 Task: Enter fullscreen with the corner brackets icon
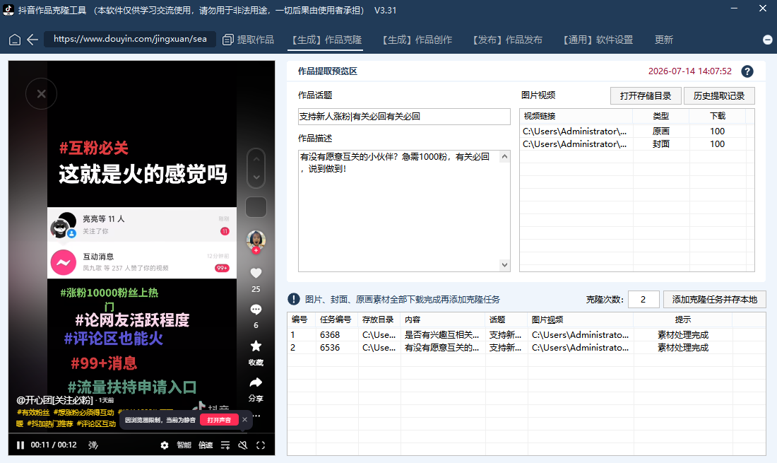261,445
